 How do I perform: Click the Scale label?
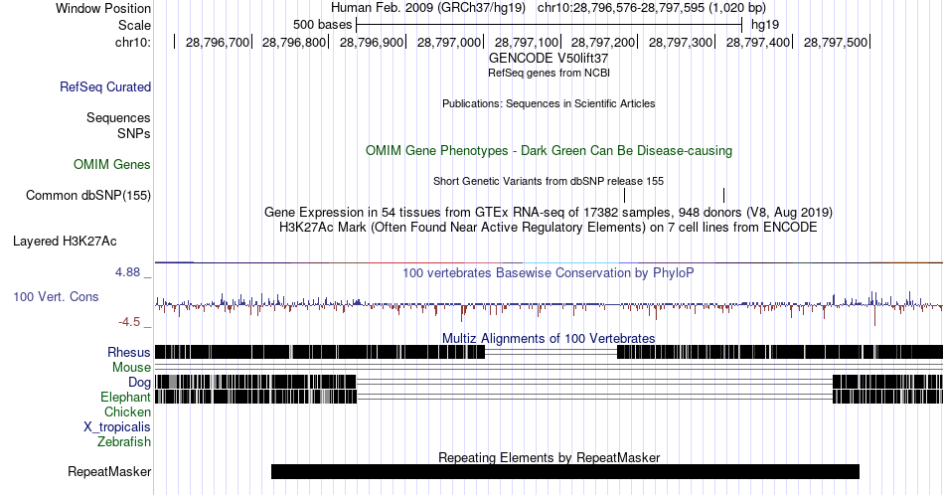coord(135,25)
